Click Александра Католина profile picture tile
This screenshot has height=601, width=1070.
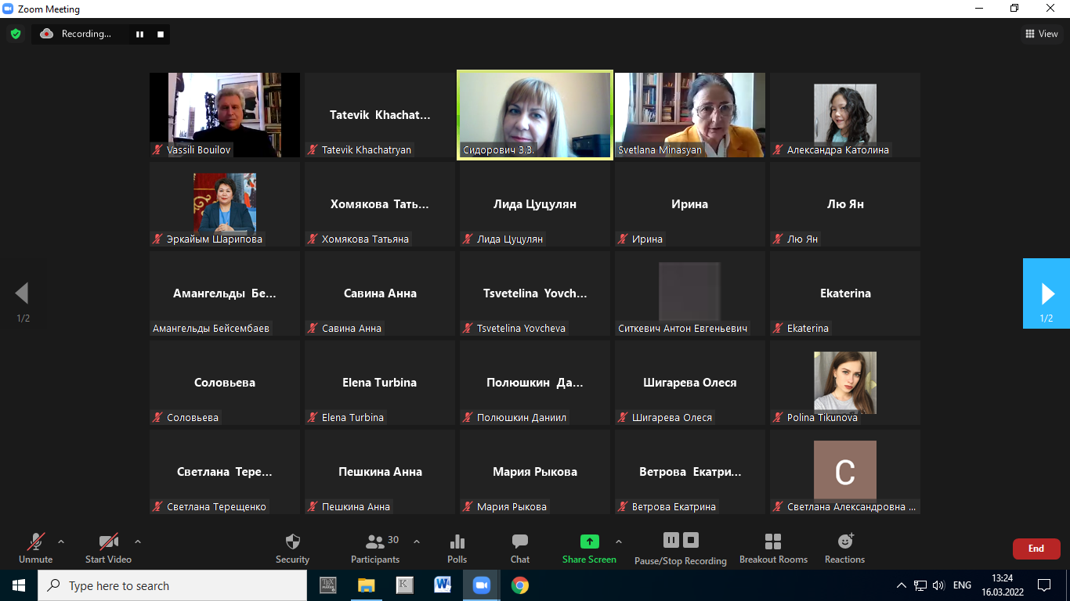[845, 113]
